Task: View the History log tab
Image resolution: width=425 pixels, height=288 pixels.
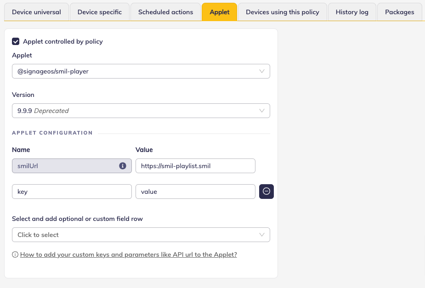Action: pyautogui.click(x=352, y=12)
